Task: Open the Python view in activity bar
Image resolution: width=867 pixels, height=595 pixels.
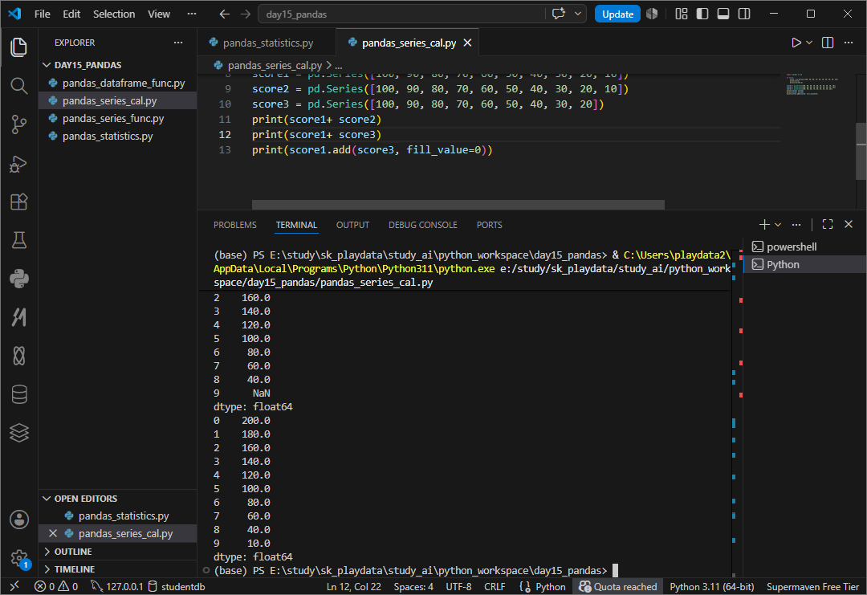Action: [x=18, y=279]
